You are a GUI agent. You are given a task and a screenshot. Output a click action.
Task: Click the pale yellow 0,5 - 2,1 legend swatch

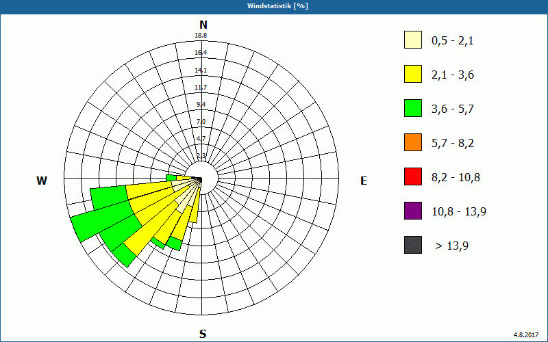(413, 40)
